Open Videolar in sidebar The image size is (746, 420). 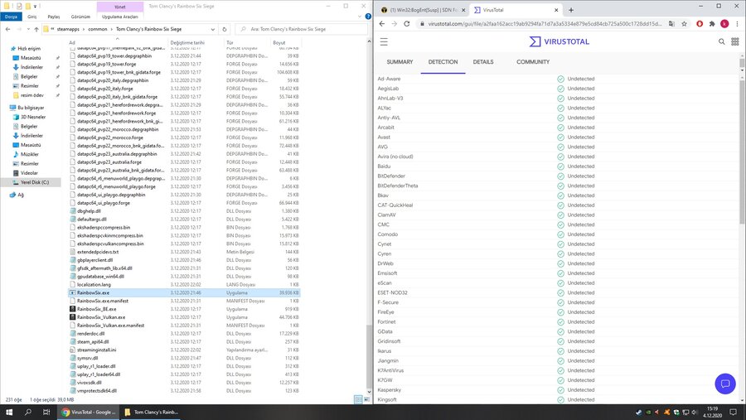[x=29, y=173]
